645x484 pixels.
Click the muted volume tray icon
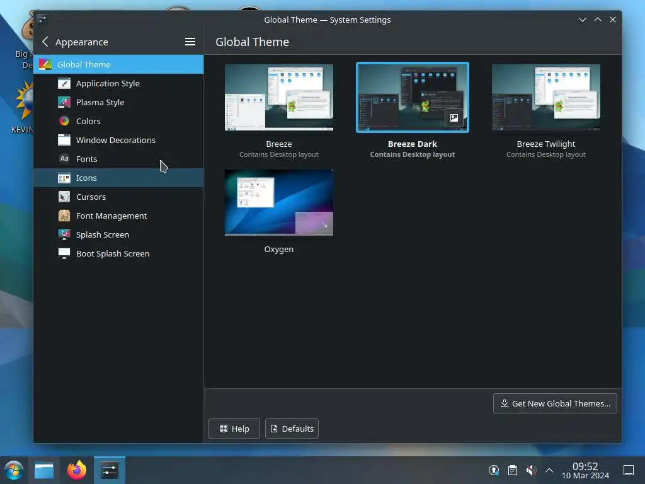tap(531, 470)
